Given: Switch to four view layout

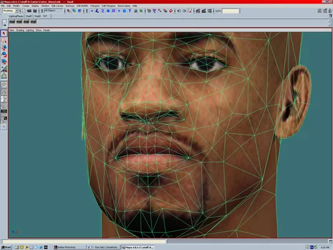Looking at the screenshot, I should click(x=4, y=91).
